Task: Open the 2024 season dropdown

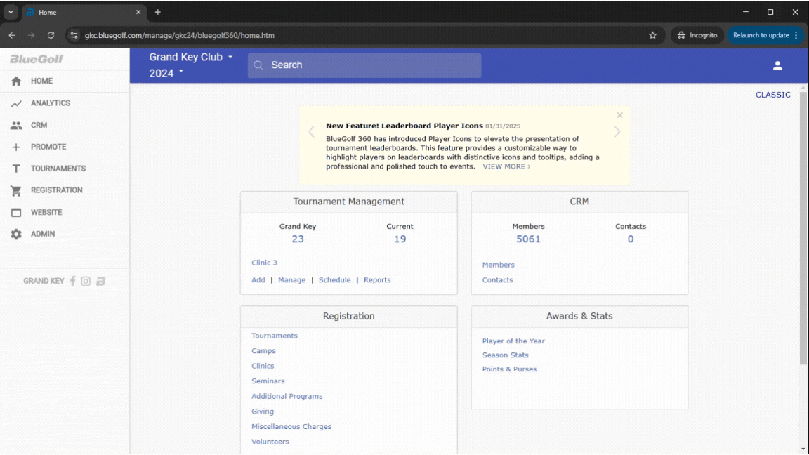Action: coord(166,73)
